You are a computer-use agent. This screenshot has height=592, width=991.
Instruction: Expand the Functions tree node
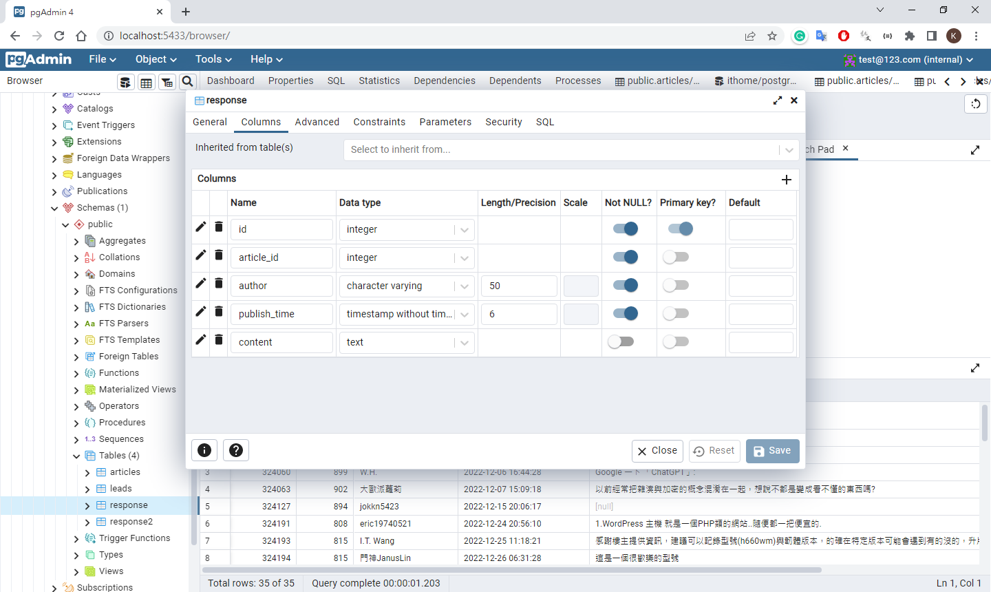[76, 373]
